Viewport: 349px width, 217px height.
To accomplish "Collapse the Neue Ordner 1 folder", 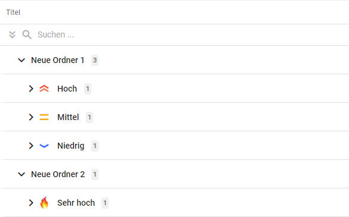I will (21, 60).
